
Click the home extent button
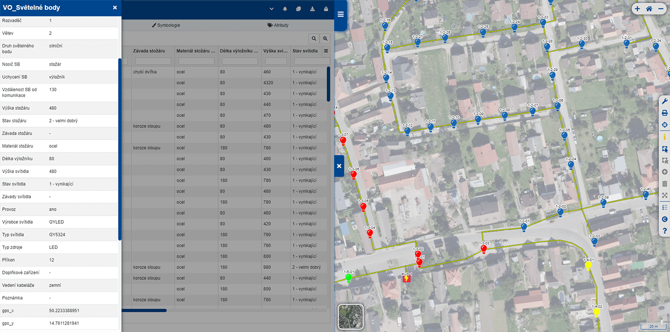(x=649, y=9)
